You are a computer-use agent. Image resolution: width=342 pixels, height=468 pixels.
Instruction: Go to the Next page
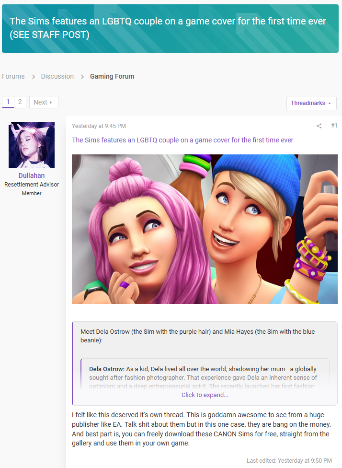[x=44, y=102]
